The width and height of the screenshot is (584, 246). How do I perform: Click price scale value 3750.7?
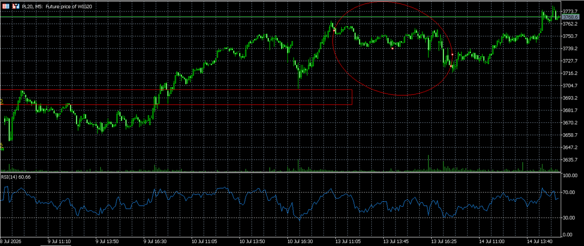tap(570, 36)
